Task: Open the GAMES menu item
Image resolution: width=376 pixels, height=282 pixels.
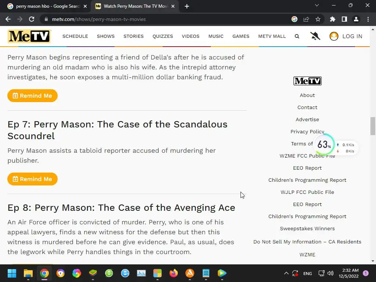Action: point(241,36)
